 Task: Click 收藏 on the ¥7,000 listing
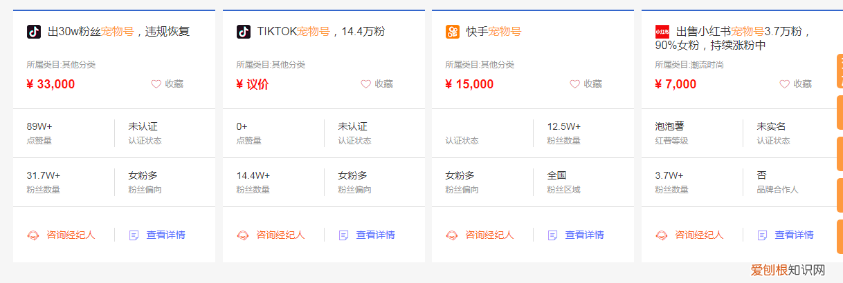coord(802,84)
